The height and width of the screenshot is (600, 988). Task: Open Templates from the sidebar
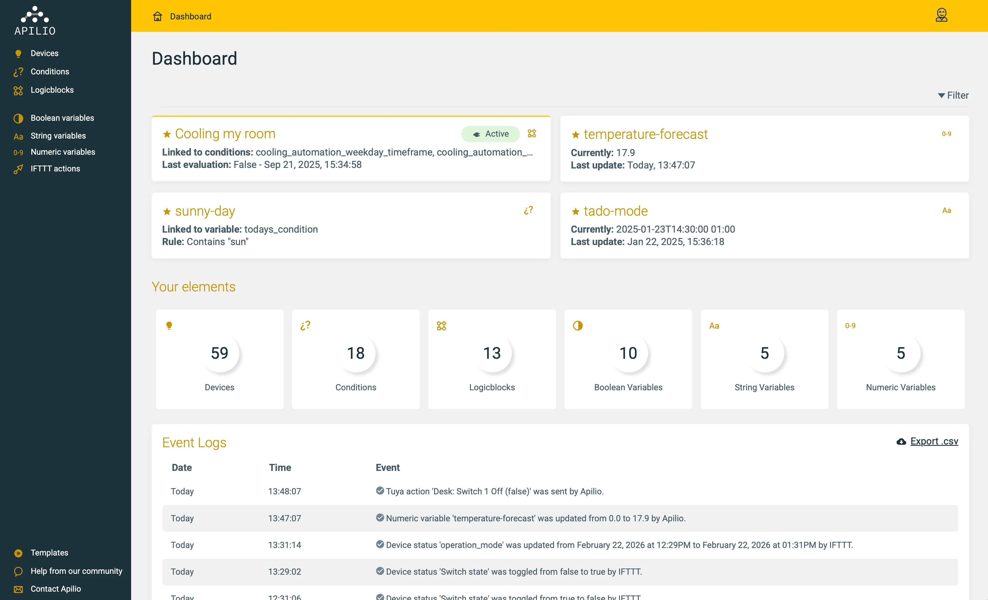click(x=50, y=553)
